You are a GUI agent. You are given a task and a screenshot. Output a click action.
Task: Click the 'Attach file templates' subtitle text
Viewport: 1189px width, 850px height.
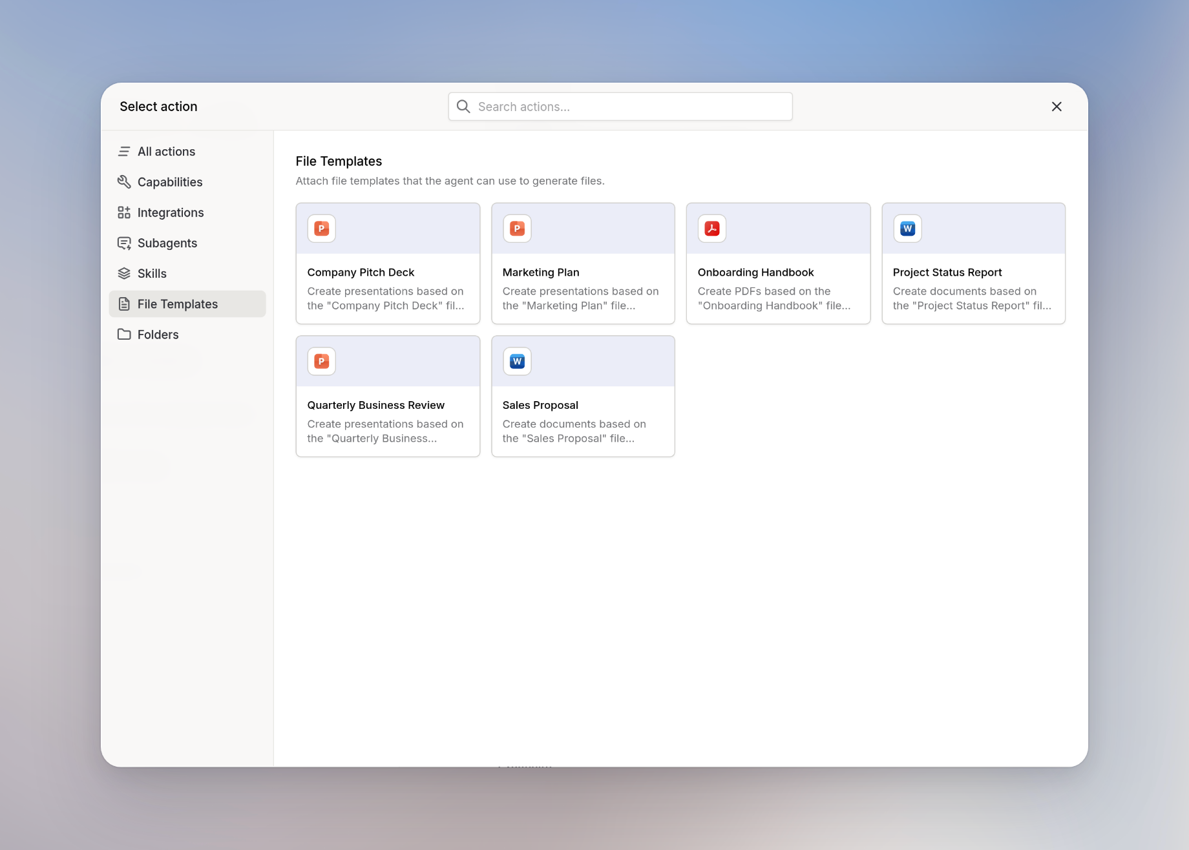(450, 181)
